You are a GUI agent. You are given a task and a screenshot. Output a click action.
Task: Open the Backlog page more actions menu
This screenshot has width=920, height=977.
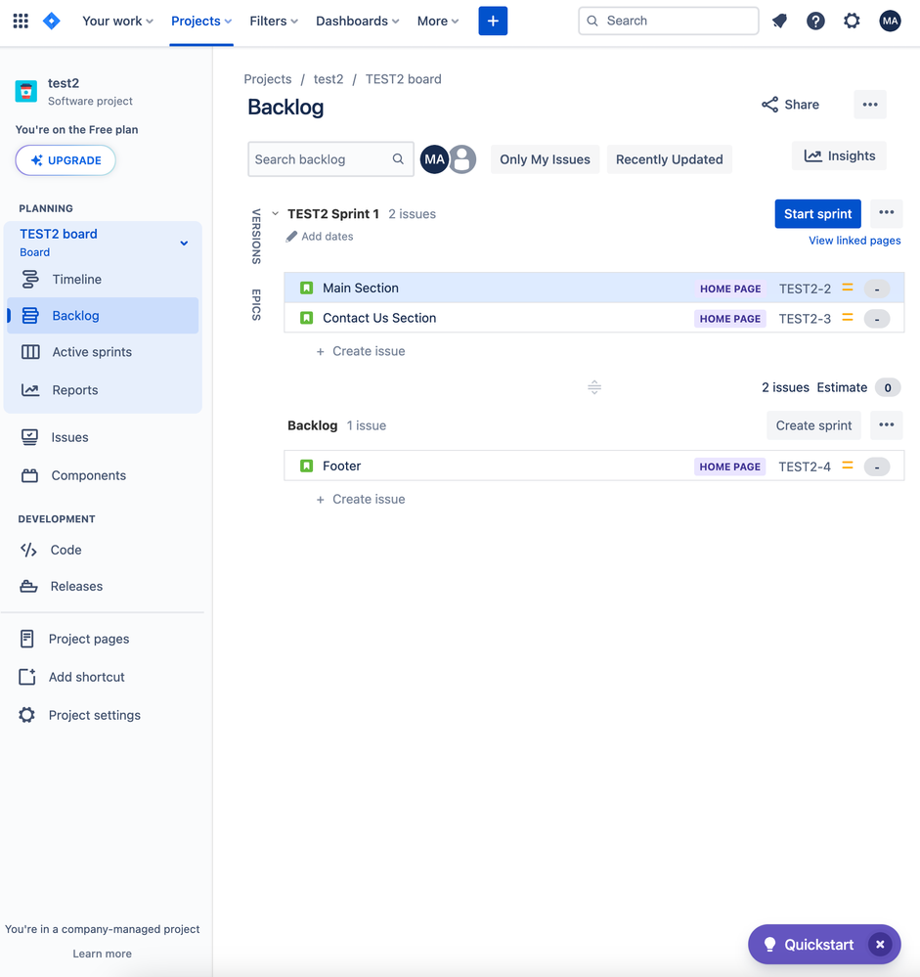point(870,105)
